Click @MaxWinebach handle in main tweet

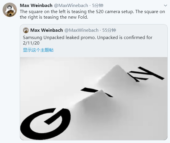(71, 6)
